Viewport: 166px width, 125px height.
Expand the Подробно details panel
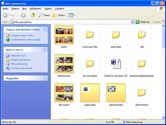click(x=45, y=78)
